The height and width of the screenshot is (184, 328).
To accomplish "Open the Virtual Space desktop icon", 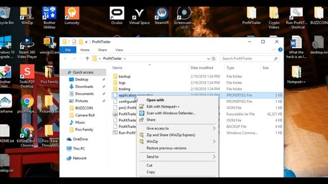I will (x=139, y=16).
